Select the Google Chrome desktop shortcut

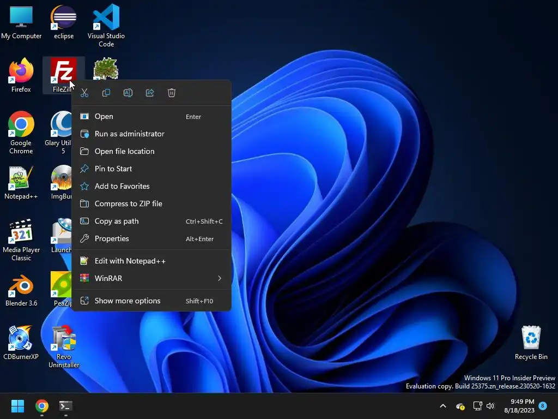coord(21,133)
